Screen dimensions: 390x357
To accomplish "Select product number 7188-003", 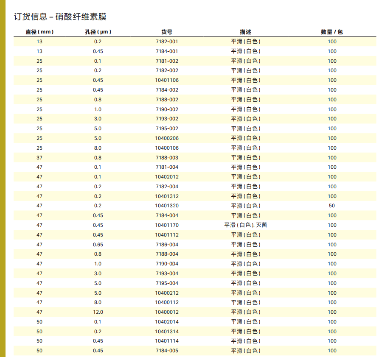I will 167,158.
